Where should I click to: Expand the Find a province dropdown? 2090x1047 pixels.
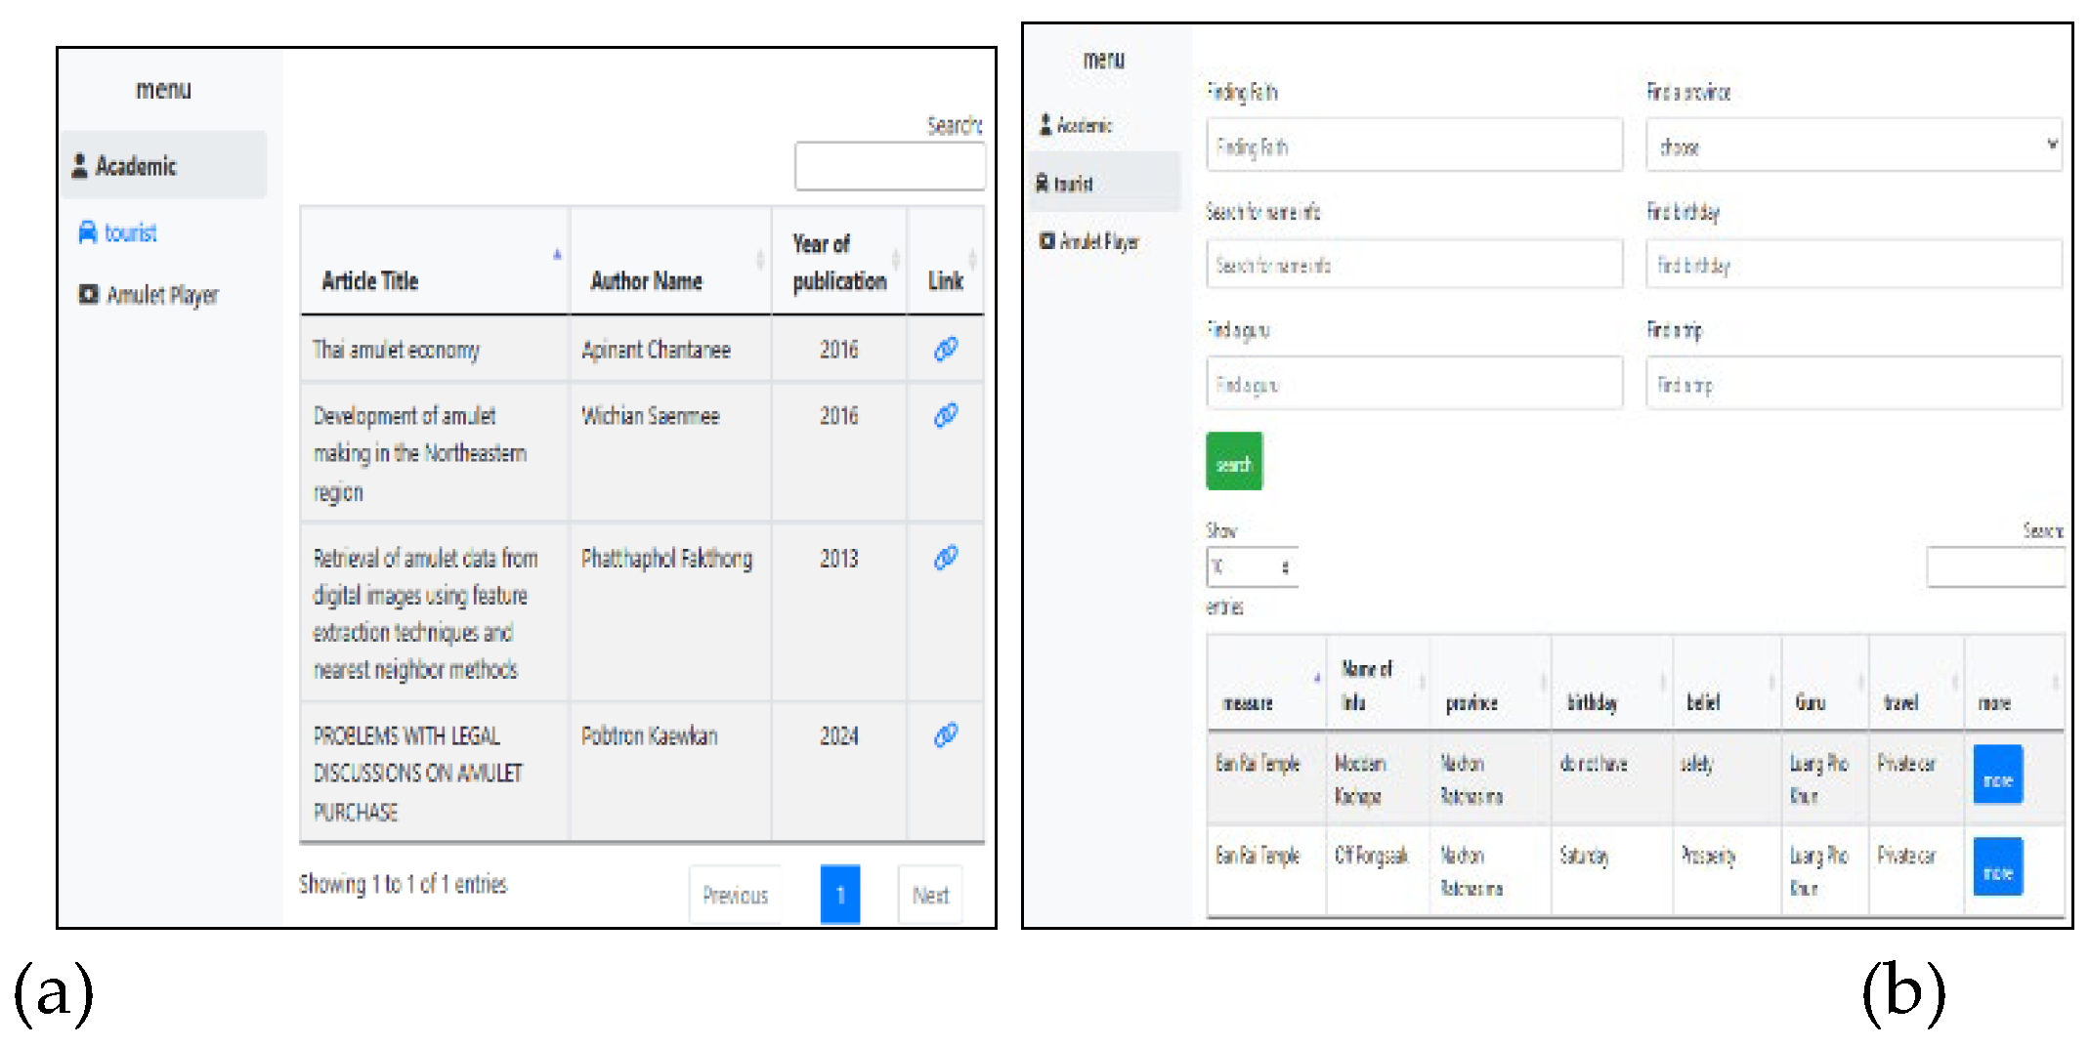(1854, 146)
